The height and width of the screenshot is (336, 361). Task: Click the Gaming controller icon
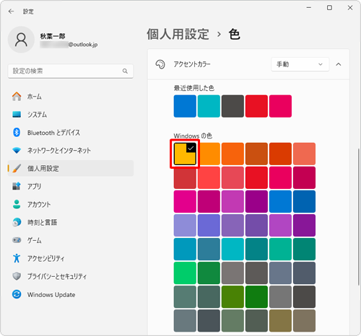coord(17,240)
